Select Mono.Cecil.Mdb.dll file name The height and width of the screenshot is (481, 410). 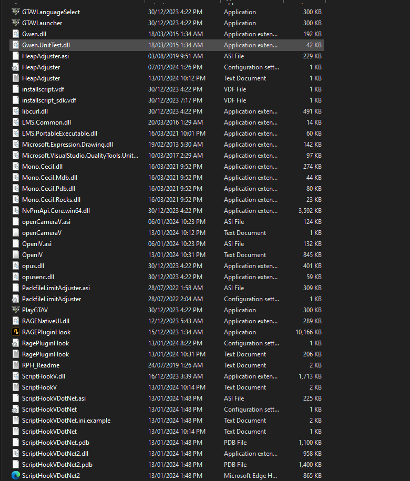pyautogui.click(x=50, y=178)
